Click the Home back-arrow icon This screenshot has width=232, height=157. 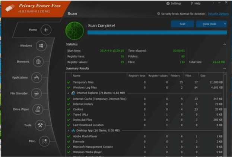(x=45, y=30)
